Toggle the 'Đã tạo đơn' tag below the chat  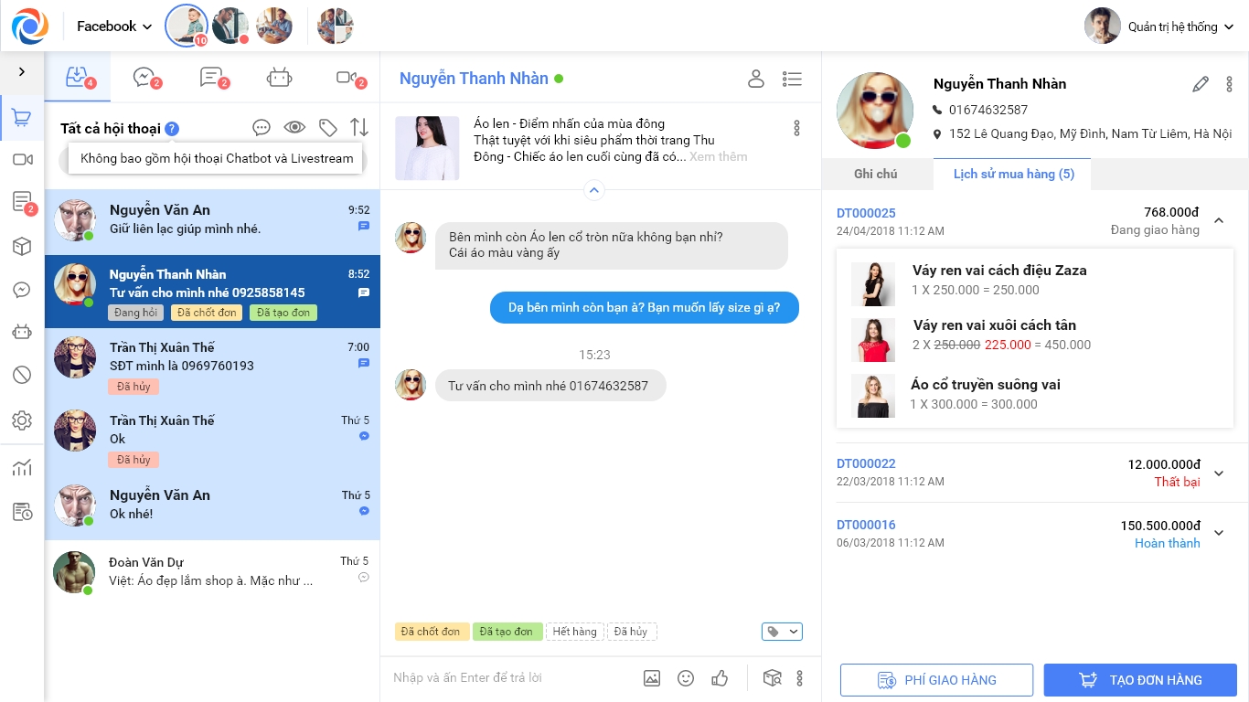coord(507,632)
